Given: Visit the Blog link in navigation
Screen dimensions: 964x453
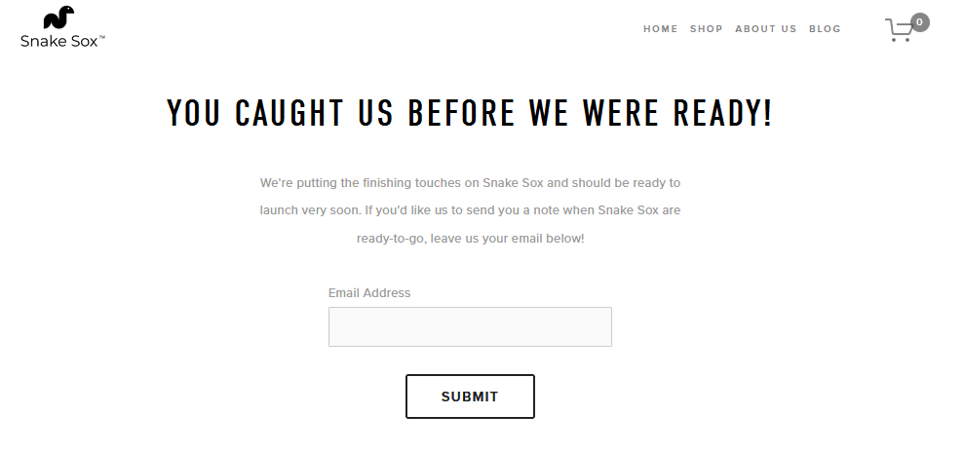Looking at the screenshot, I should click(825, 29).
